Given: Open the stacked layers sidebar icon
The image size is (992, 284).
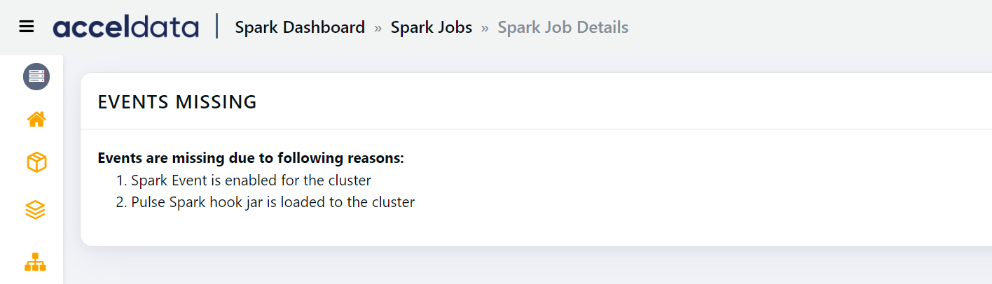Looking at the screenshot, I should coord(36,209).
